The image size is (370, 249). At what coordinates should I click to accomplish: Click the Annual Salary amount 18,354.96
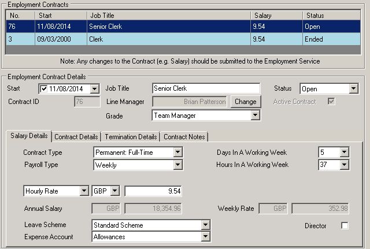pyautogui.click(x=153, y=209)
